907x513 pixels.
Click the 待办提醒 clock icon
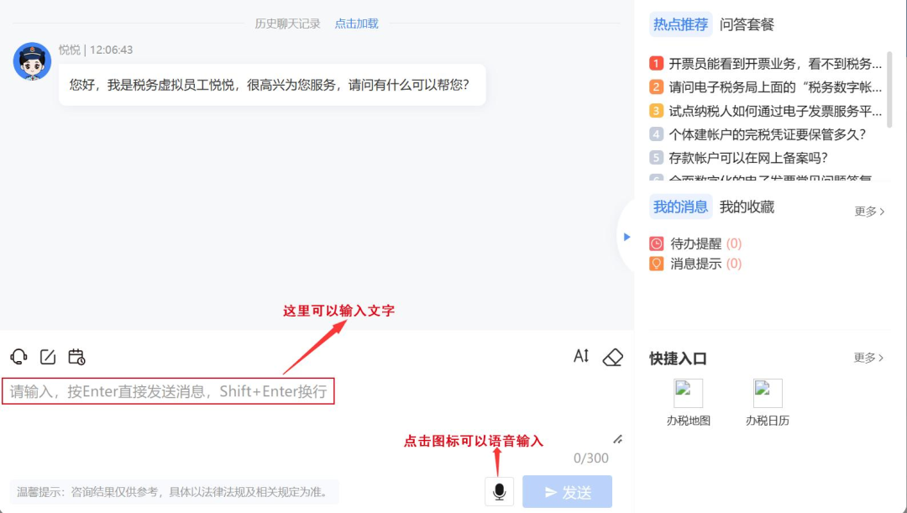pos(656,243)
